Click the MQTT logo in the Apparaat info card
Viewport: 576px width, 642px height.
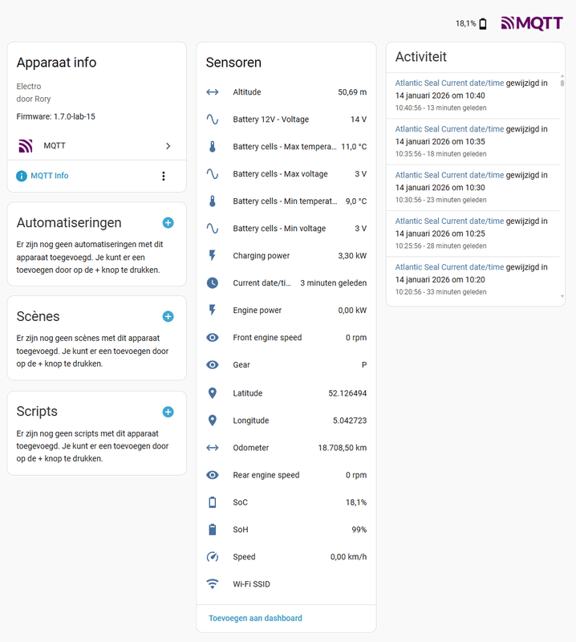point(26,145)
